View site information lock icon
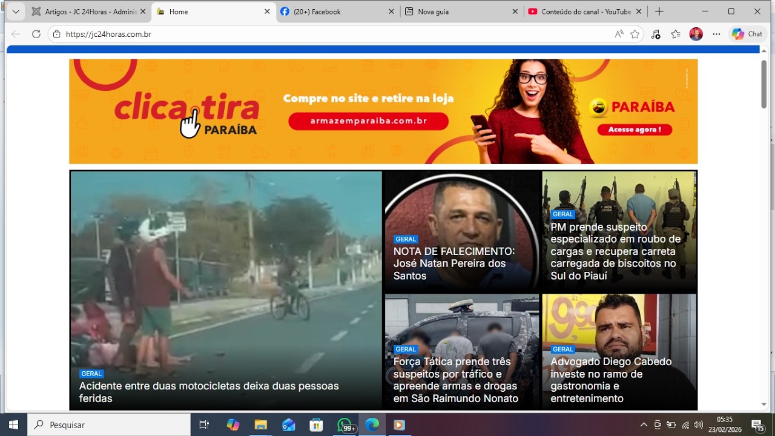The image size is (775, 436). (x=57, y=35)
